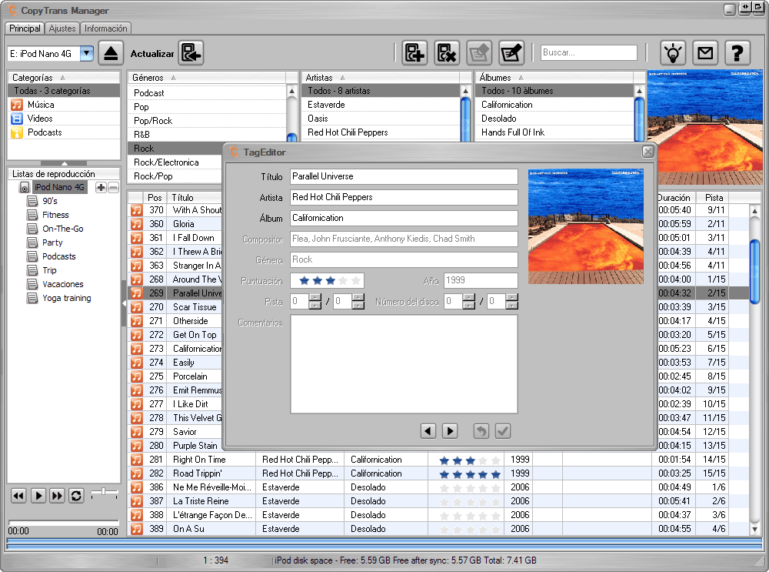Viewport: 769px width, 572px height.
Task: Toggle the repeat playback button
Action: click(x=76, y=496)
